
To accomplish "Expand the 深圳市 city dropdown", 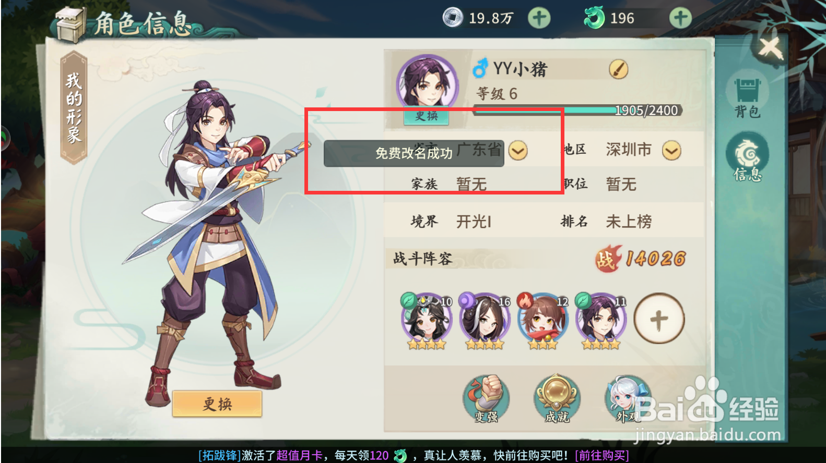I will click(671, 151).
